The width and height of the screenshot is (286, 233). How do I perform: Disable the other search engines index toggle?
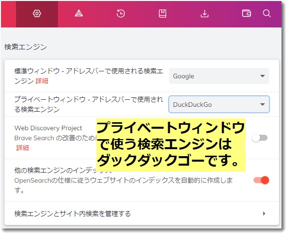(x=261, y=180)
